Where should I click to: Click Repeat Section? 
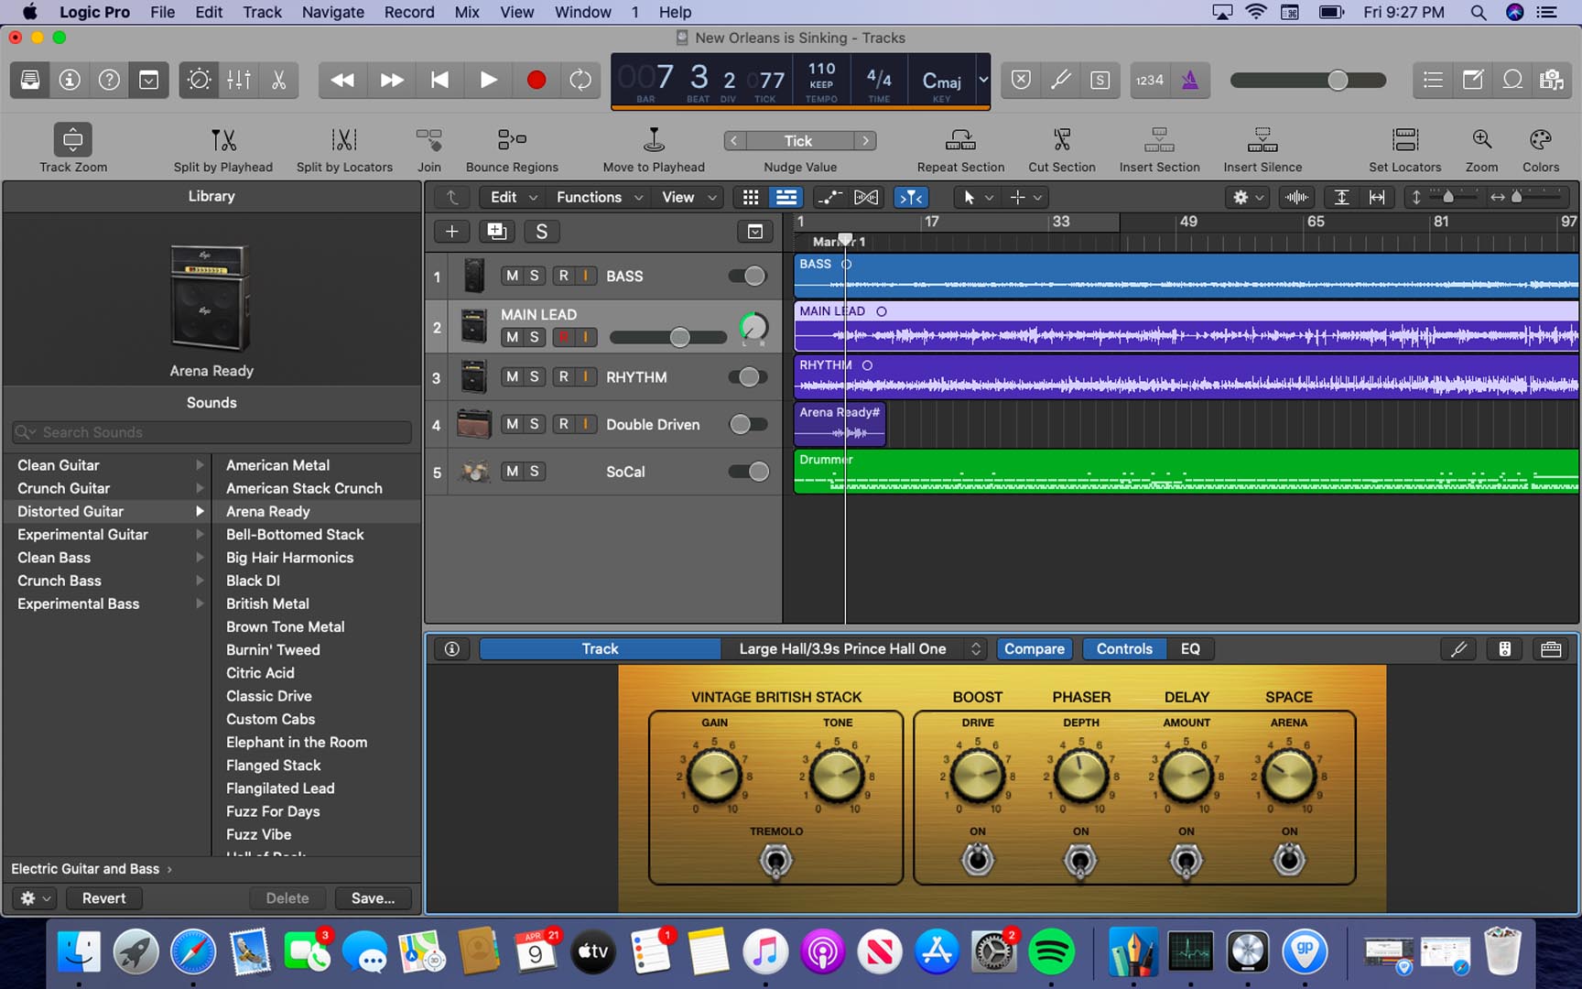pyautogui.click(x=960, y=147)
